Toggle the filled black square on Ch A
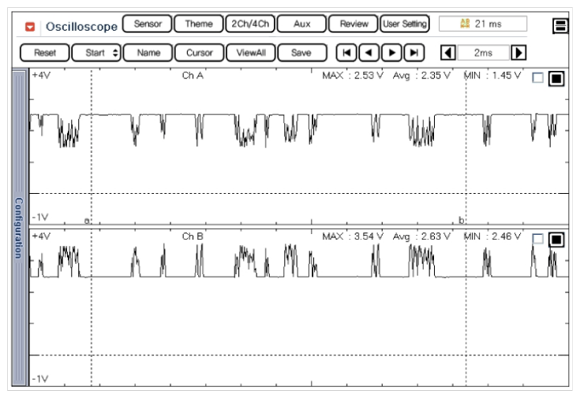Image resolution: width=580 pixels, height=398 pixels. pyautogui.click(x=556, y=78)
